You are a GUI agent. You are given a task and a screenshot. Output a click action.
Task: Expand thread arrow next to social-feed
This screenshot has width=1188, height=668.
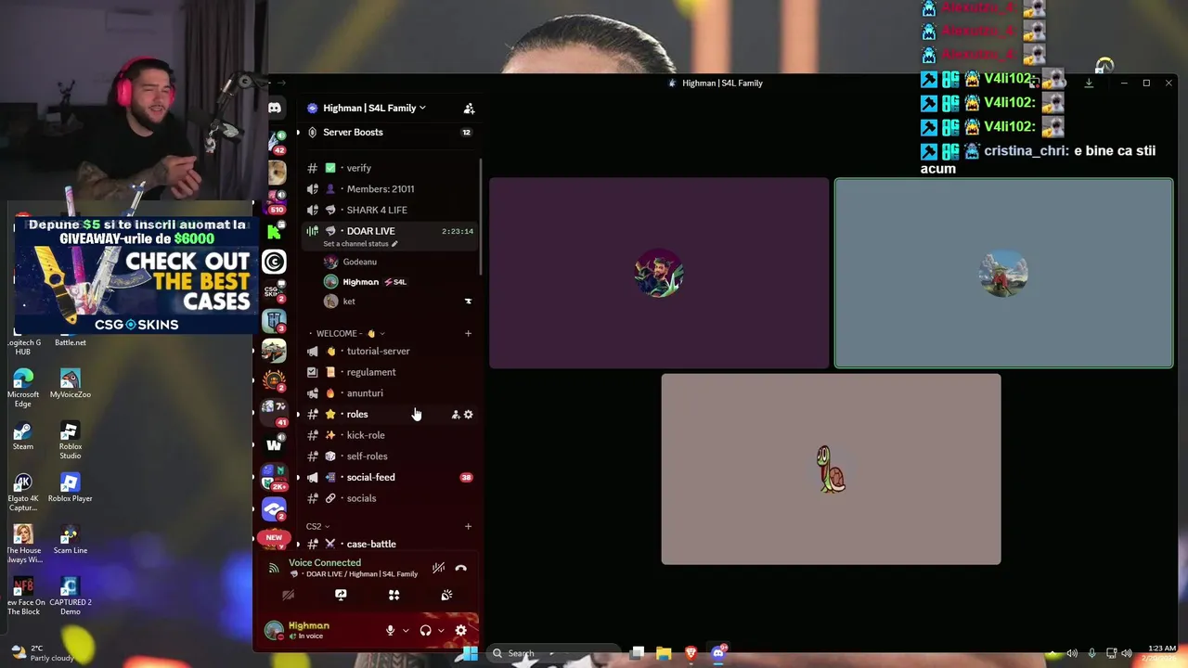(x=298, y=478)
